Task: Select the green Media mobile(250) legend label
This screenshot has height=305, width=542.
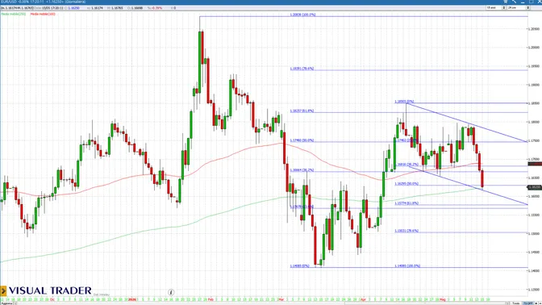Action: pos(14,15)
